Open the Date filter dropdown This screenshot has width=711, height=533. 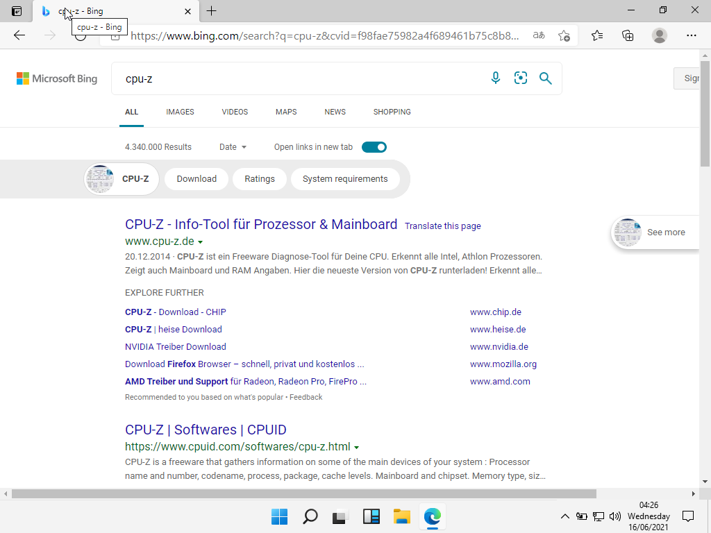233,147
